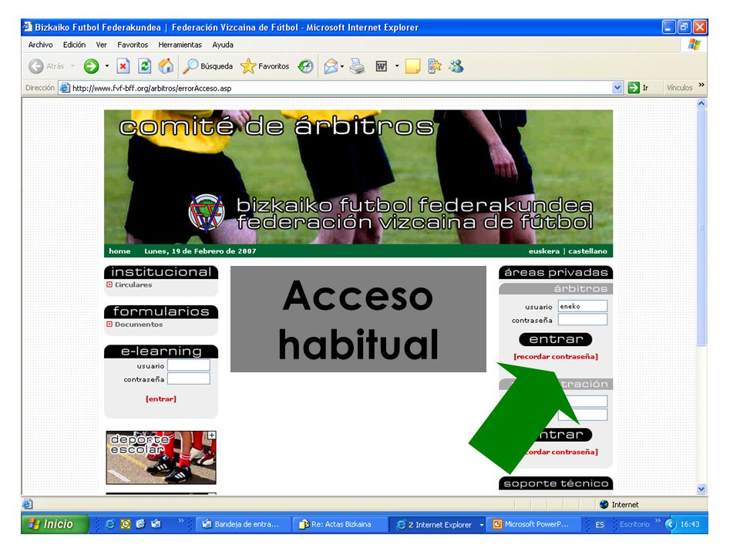Viewport: 740px width, 555px height.
Task: Click the home link in green bar
Action: point(119,251)
